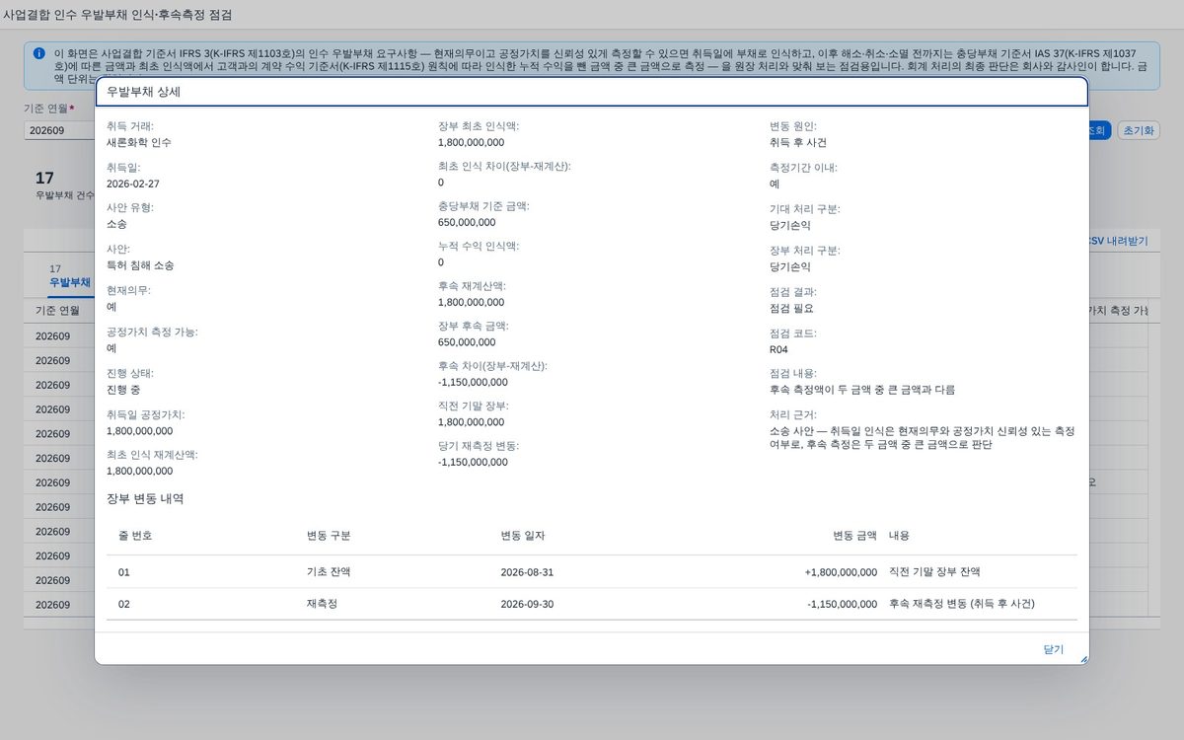Click the +1,800,000,000 amount in row 01
Screen dimensions: 1184x740
pos(841,571)
